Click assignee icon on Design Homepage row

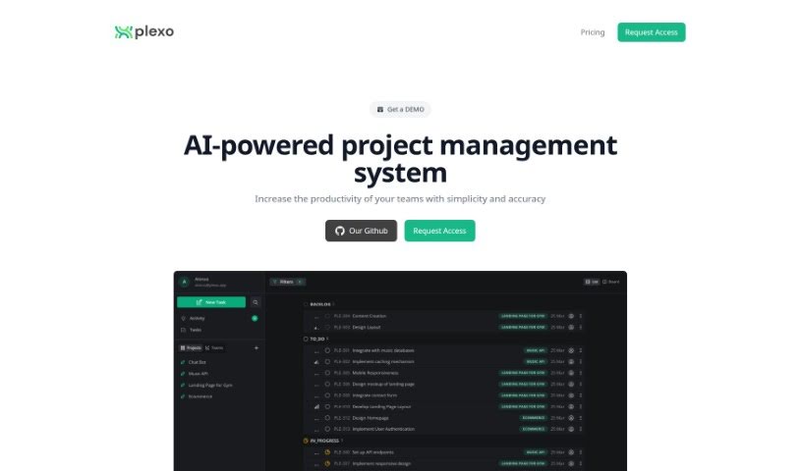click(571, 418)
